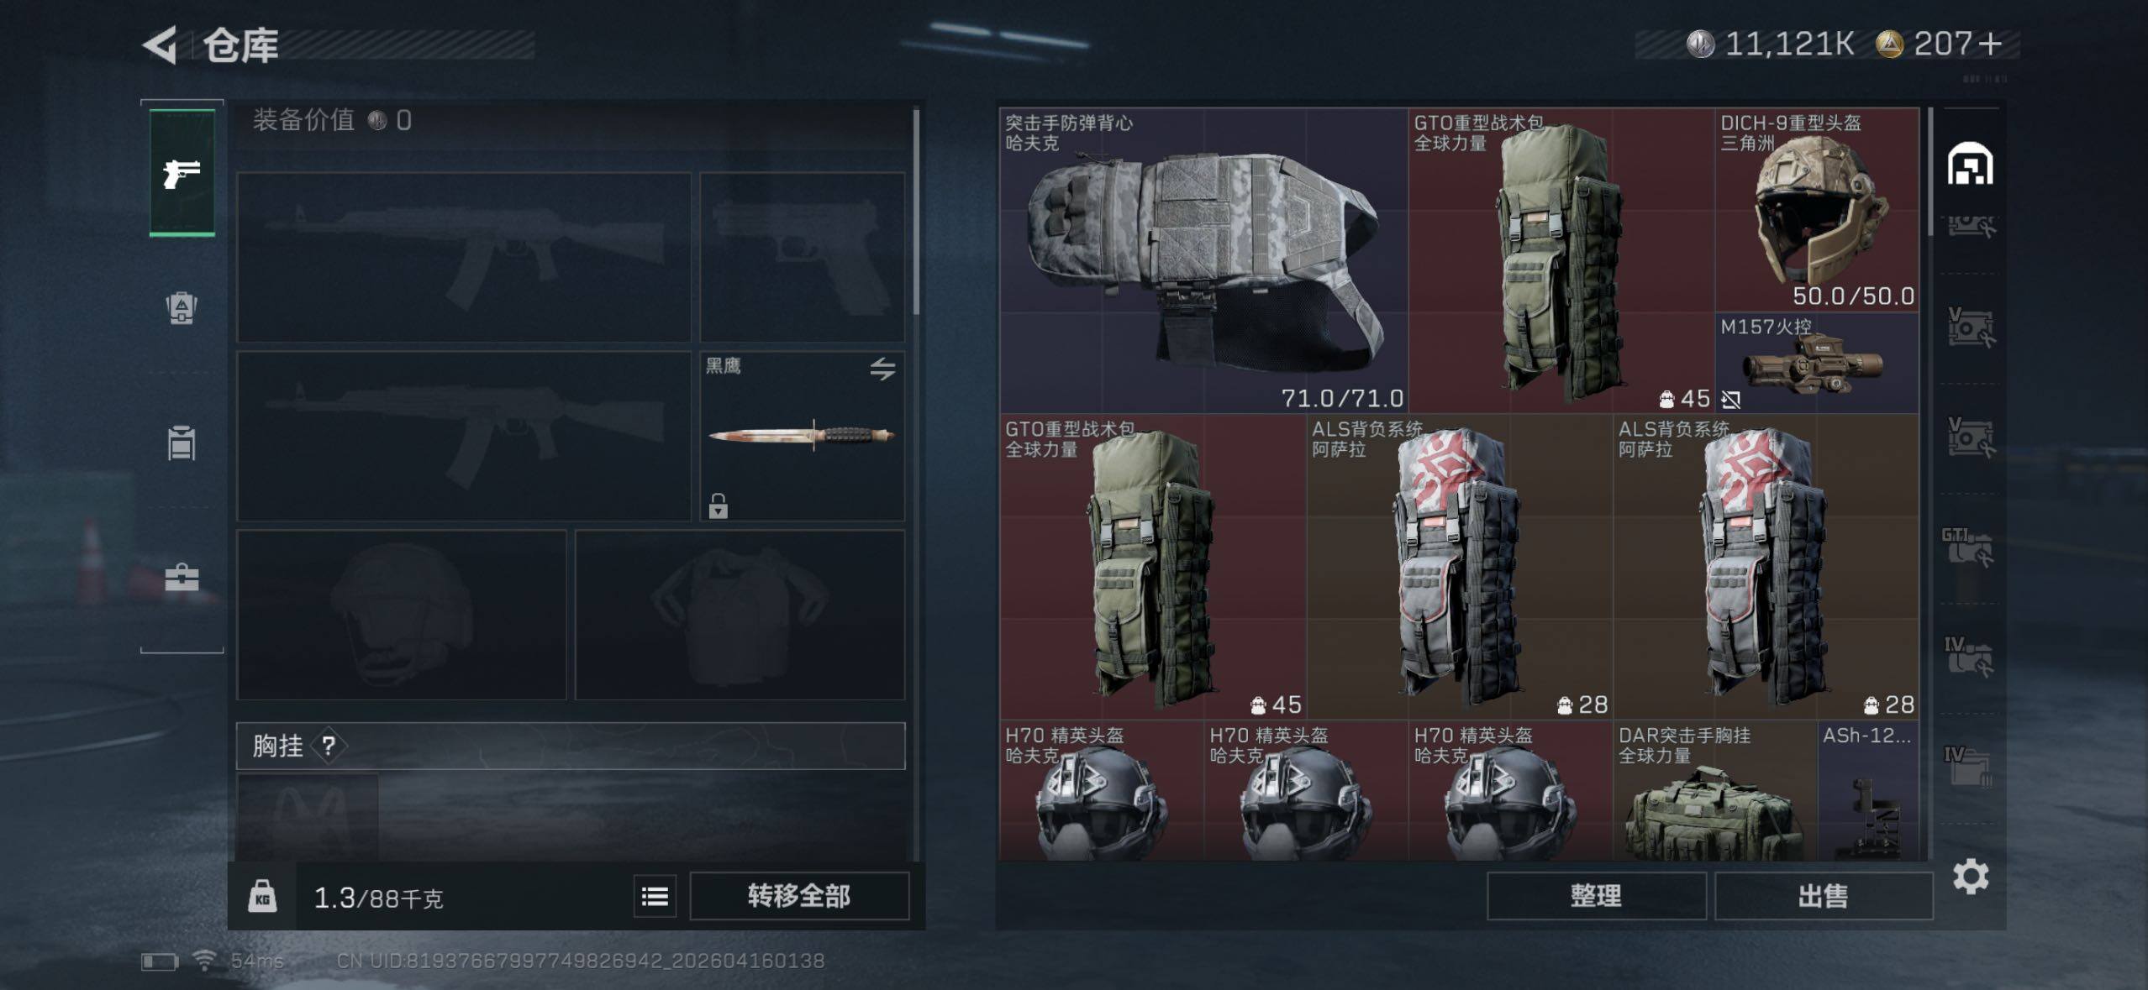Open the chest rig sidebar tab icon

[182, 443]
